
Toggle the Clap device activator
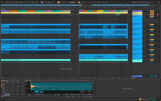pos(27,81)
